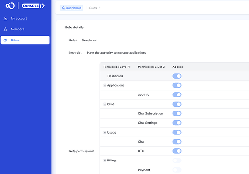The height and width of the screenshot is (174, 249).
Task: Click the Members add-user icon
Action: tap(5, 29)
